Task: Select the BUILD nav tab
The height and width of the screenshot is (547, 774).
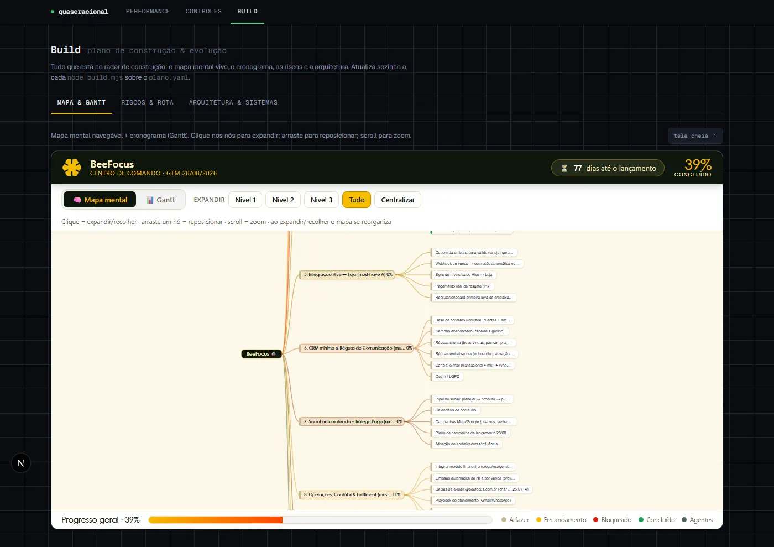Action: pos(247,11)
